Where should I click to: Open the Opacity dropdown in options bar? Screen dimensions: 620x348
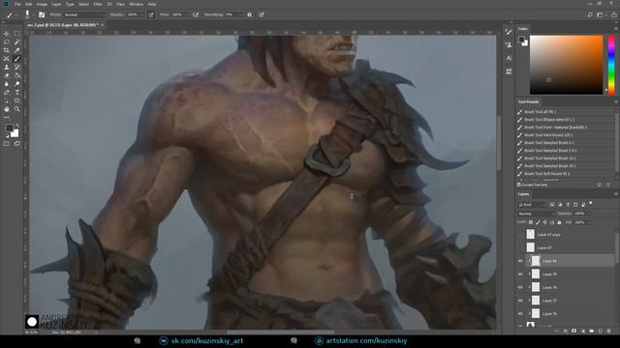tap(142, 14)
